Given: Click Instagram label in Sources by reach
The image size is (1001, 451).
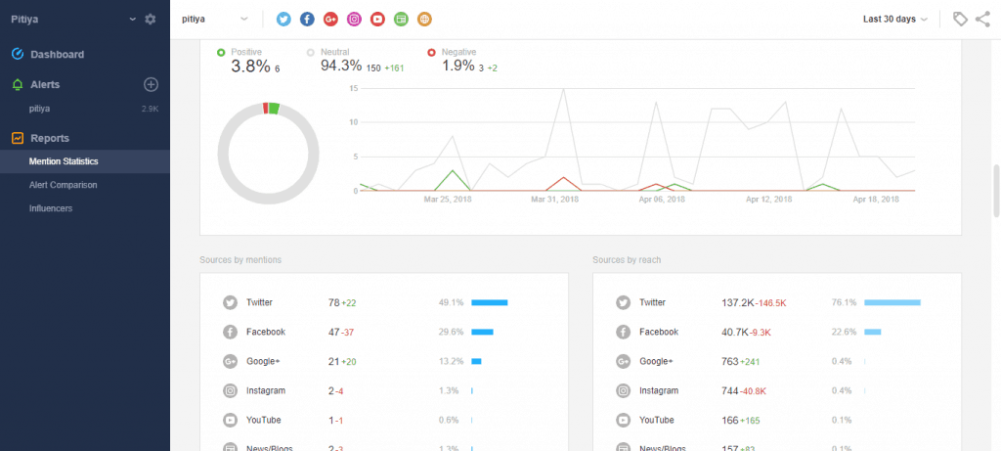Looking at the screenshot, I should tap(659, 391).
